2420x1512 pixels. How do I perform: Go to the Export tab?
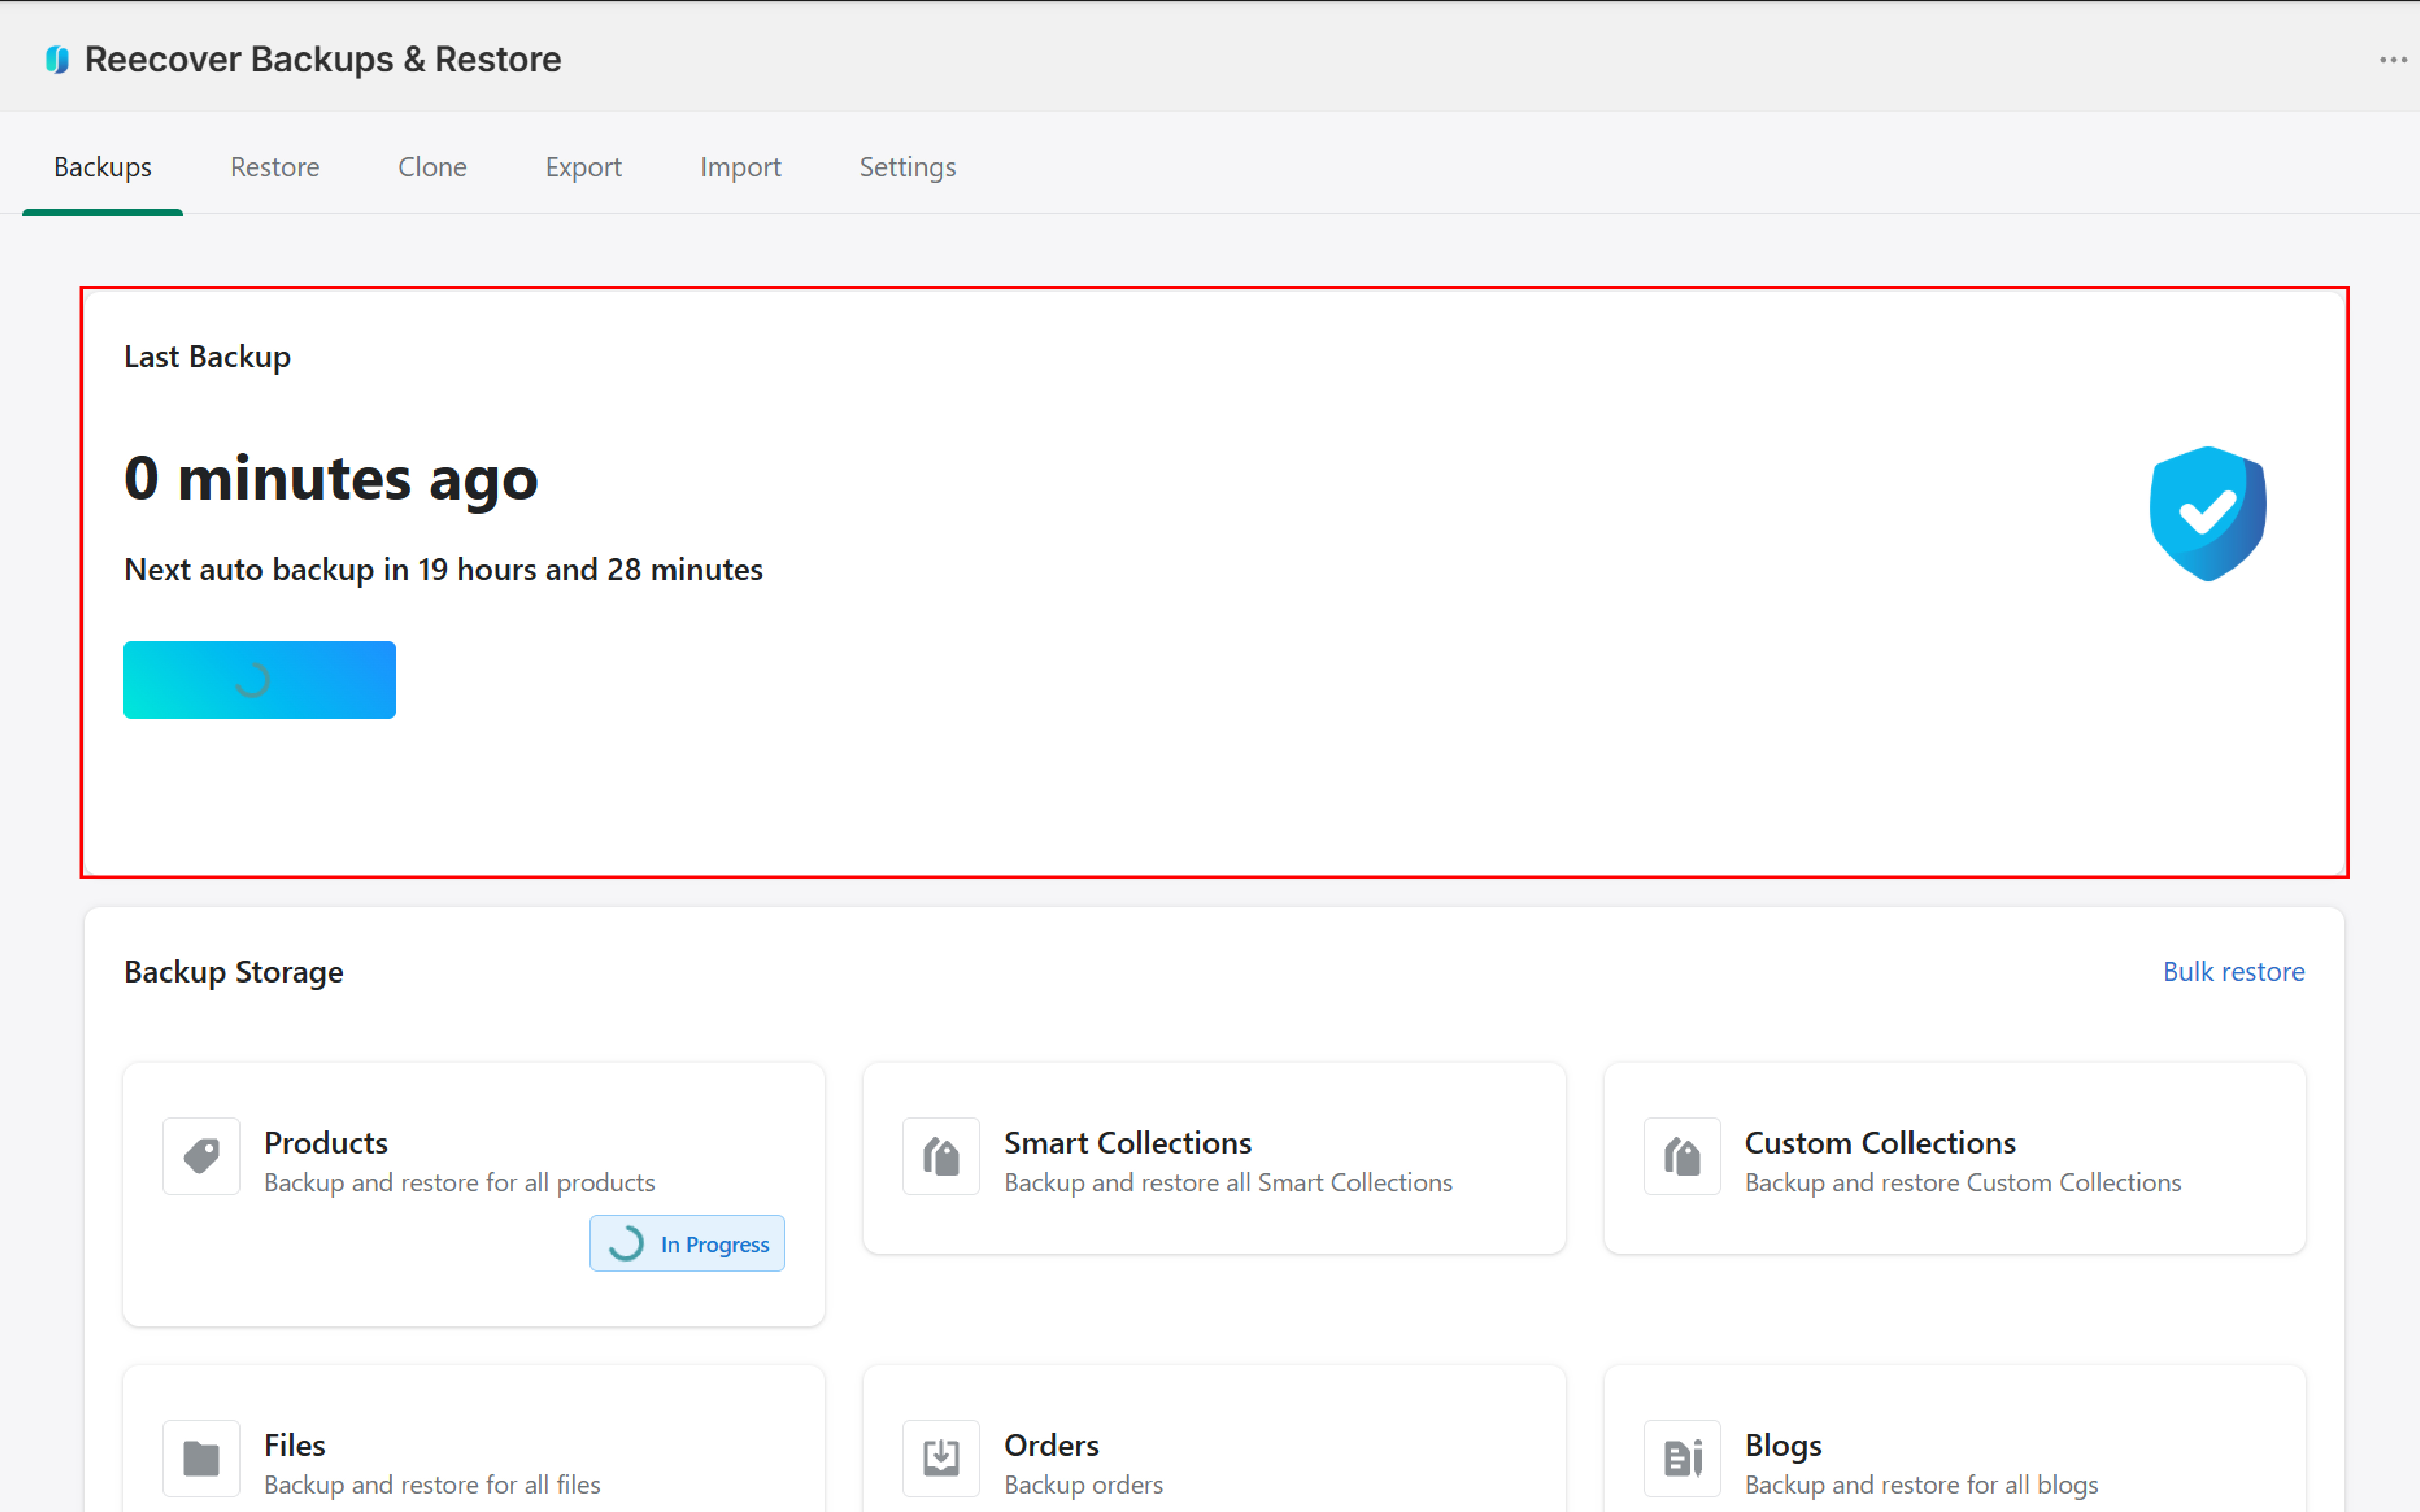583,167
